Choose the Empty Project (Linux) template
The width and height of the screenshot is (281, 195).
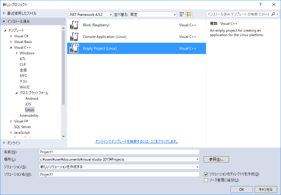click(136, 48)
